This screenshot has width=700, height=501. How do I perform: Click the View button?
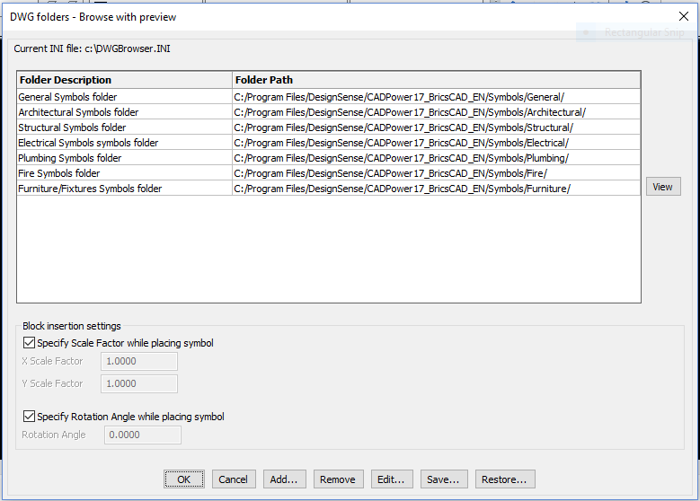662,187
